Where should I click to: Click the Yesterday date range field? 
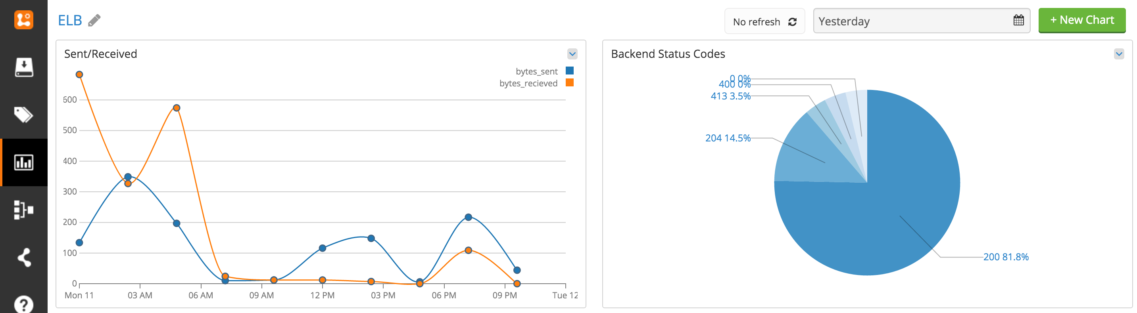pos(909,21)
